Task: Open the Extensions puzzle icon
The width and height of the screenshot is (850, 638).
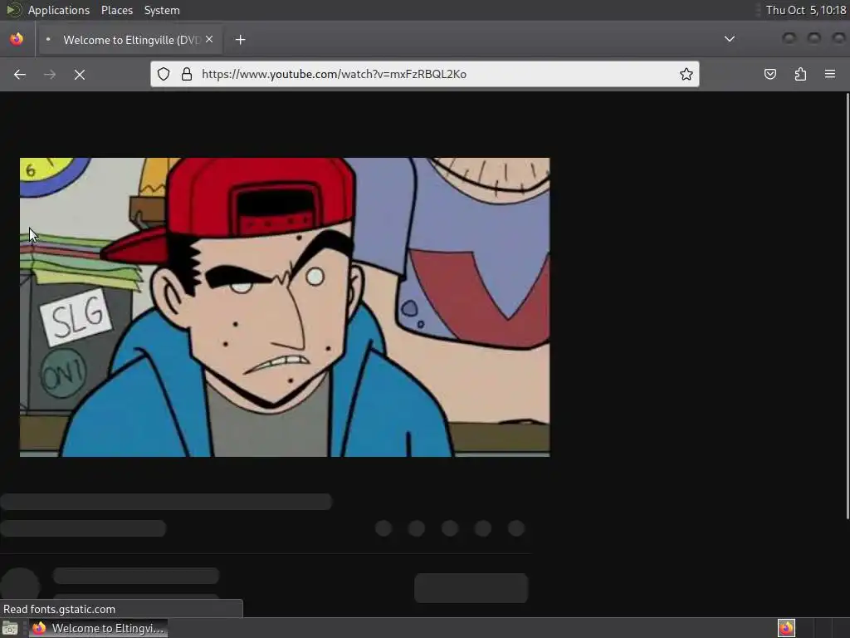Action: (800, 74)
